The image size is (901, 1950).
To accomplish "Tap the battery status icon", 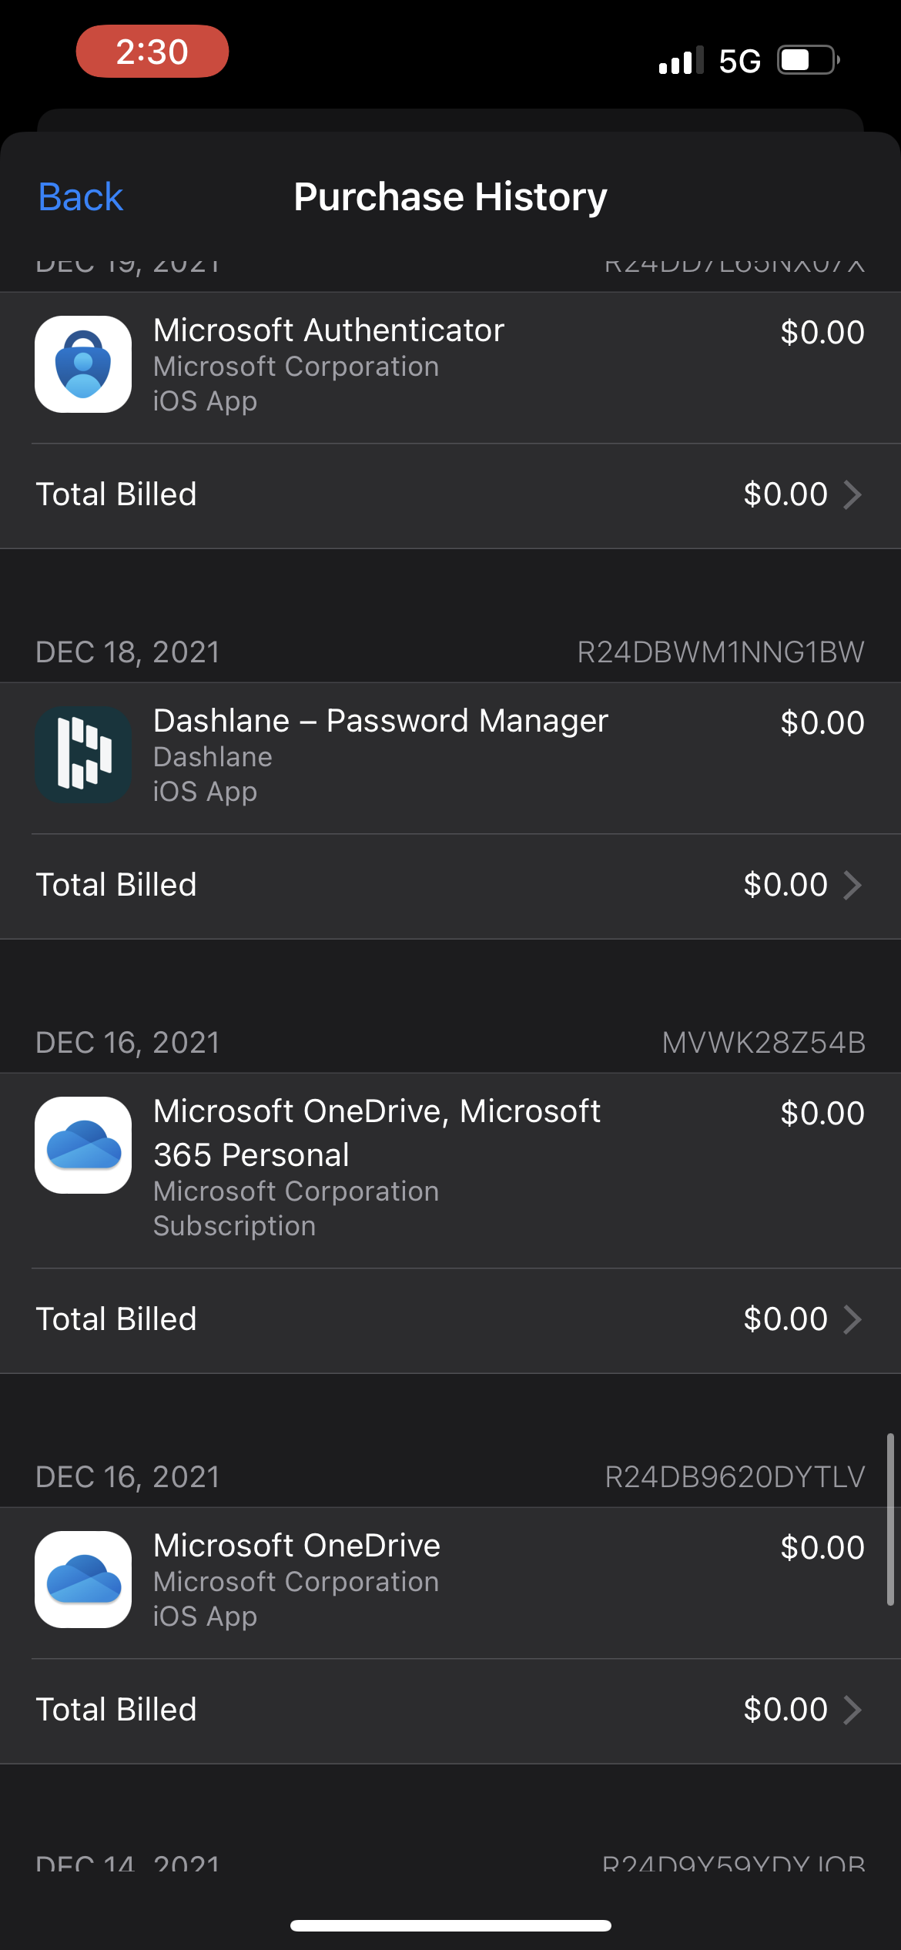I will (808, 60).
